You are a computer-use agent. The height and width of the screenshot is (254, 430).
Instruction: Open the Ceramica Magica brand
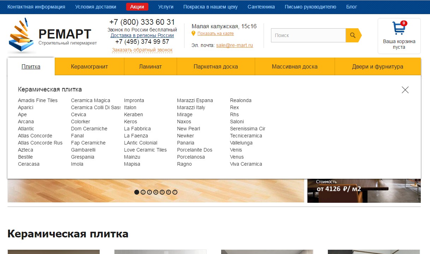90,100
